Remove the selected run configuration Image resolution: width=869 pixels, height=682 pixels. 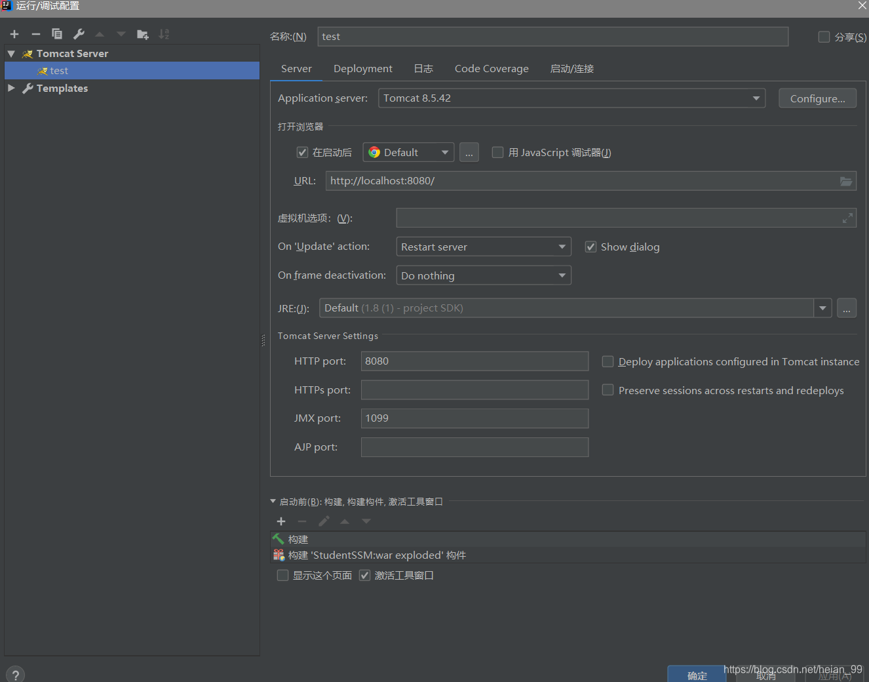tap(36, 34)
